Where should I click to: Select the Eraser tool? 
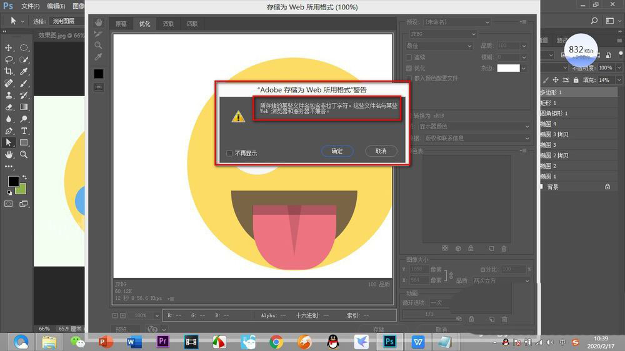(9, 107)
